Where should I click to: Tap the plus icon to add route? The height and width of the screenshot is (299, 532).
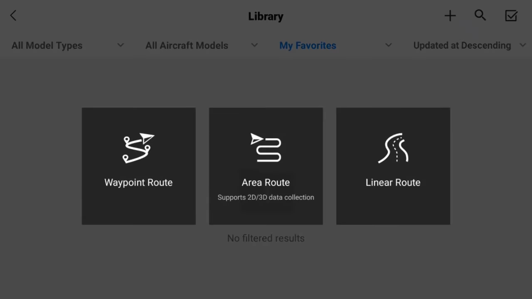pos(450,16)
